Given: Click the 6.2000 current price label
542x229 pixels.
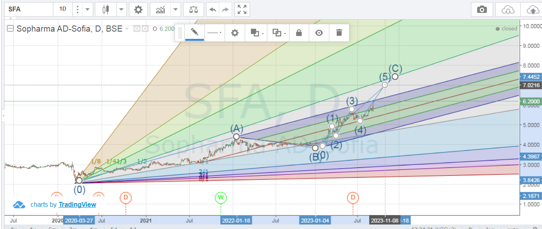Looking at the screenshot, I should click(531, 101).
